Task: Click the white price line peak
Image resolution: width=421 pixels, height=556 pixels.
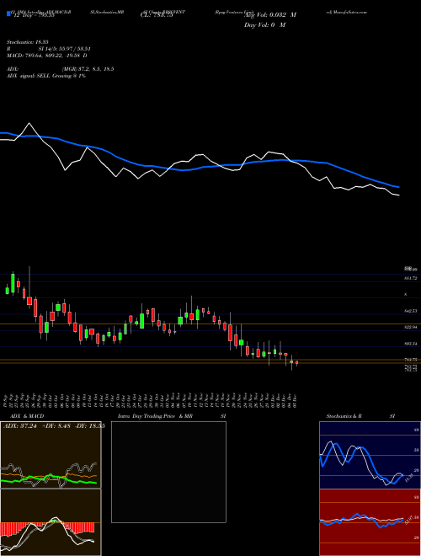Action: (x=29, y=123)
